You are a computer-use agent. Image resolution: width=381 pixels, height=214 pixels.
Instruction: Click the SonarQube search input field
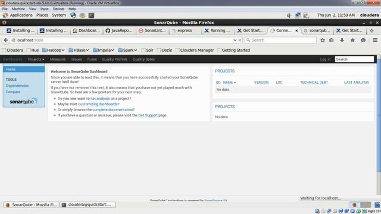point(354,59)
